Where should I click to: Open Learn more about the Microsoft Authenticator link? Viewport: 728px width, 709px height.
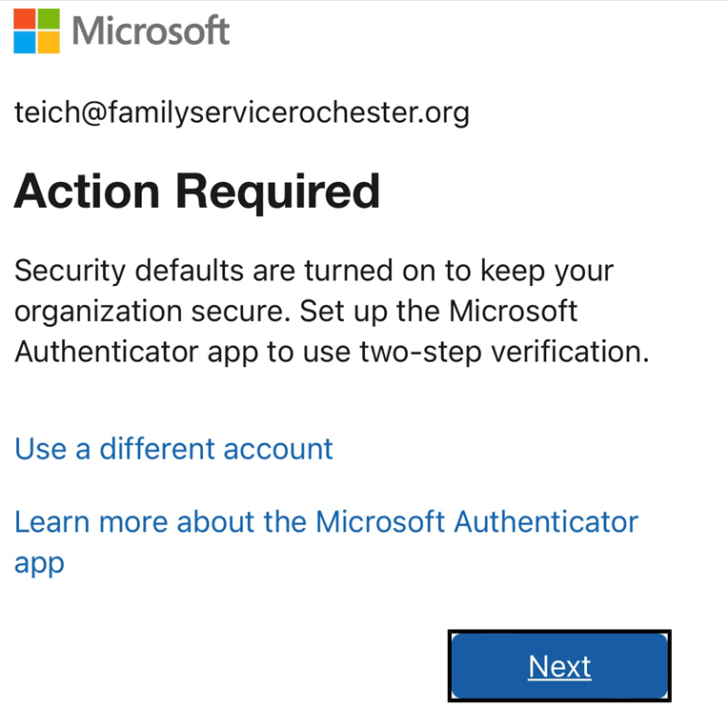(x=326, y=522)
